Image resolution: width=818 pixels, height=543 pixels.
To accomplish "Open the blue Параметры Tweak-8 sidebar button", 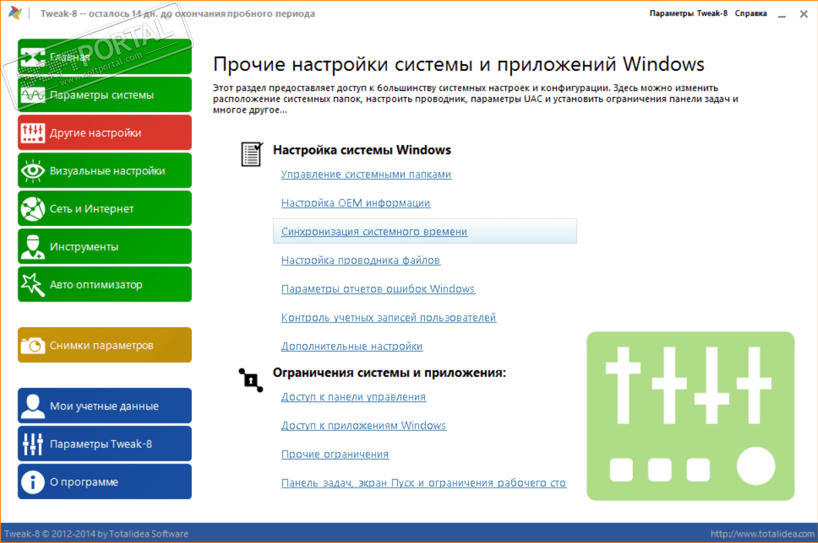I will [105, 444].
